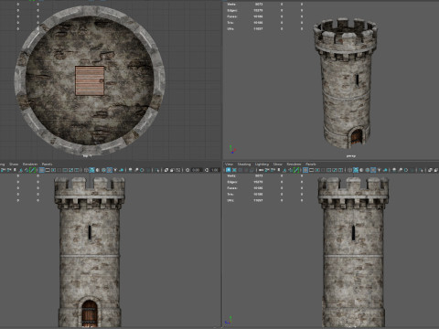Screen dimensions: 439x329
Task: Enable depth of field icon in front-view panel
Action: coord(148,170)
